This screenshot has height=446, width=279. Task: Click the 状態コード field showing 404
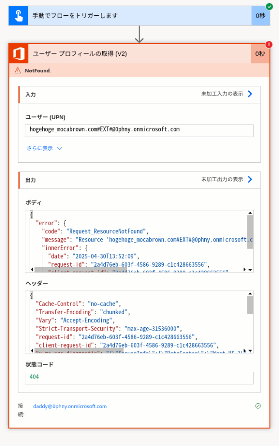(139, 378)
